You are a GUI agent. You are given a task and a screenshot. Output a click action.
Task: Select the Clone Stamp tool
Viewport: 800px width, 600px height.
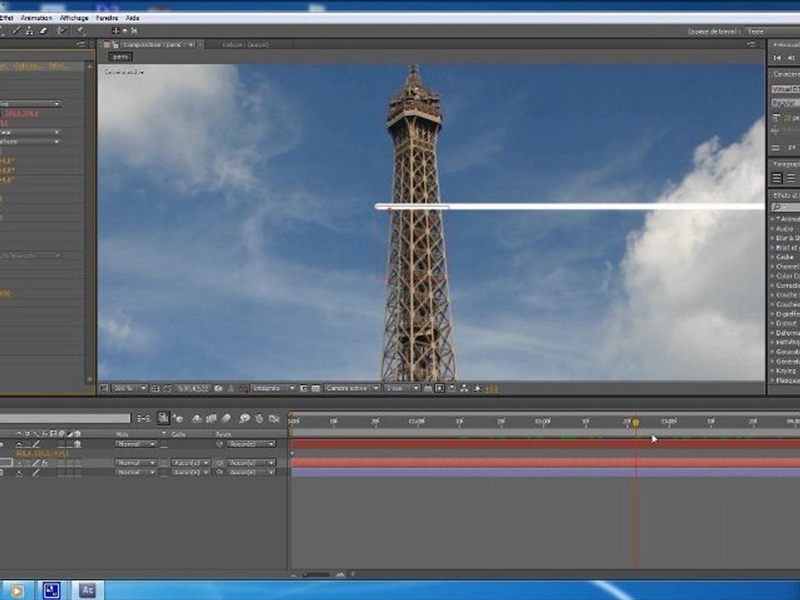coord(30,31)
